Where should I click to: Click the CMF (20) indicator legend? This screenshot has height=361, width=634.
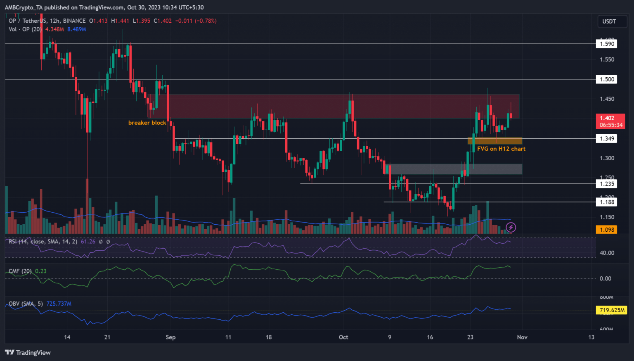(20, 271)
